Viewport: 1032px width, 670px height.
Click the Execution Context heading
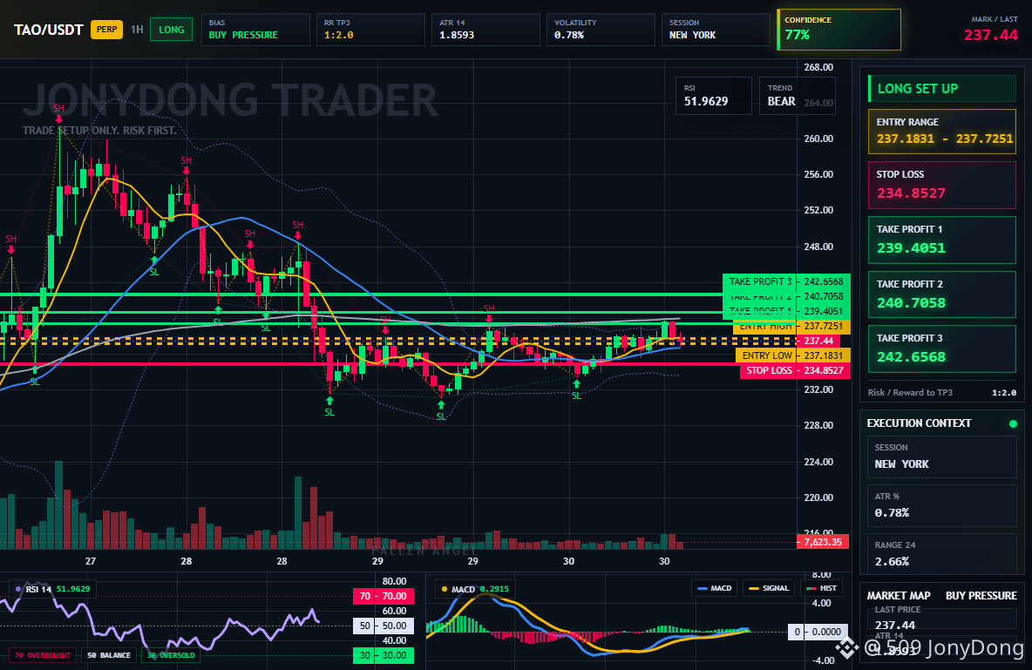pyautogui.click(x=919, y=423)
